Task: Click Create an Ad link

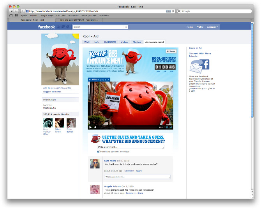Action: click(195, 48)
